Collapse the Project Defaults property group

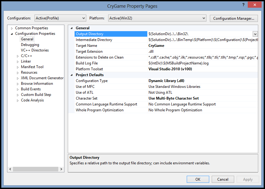point(71,75)
